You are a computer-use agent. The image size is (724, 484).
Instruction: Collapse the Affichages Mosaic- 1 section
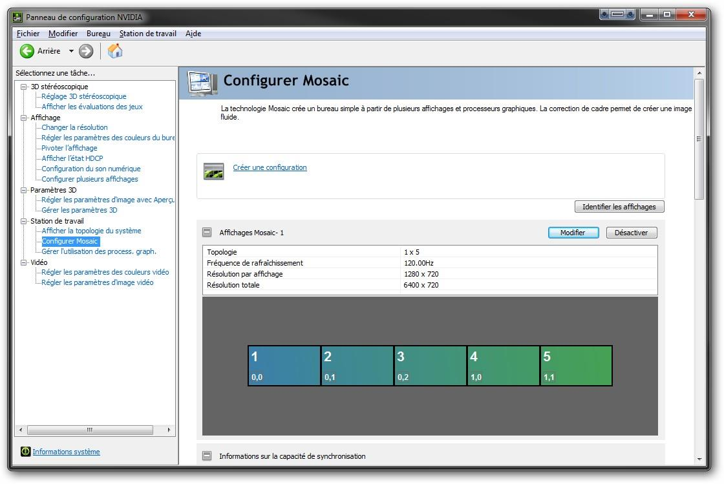(207, 233)
